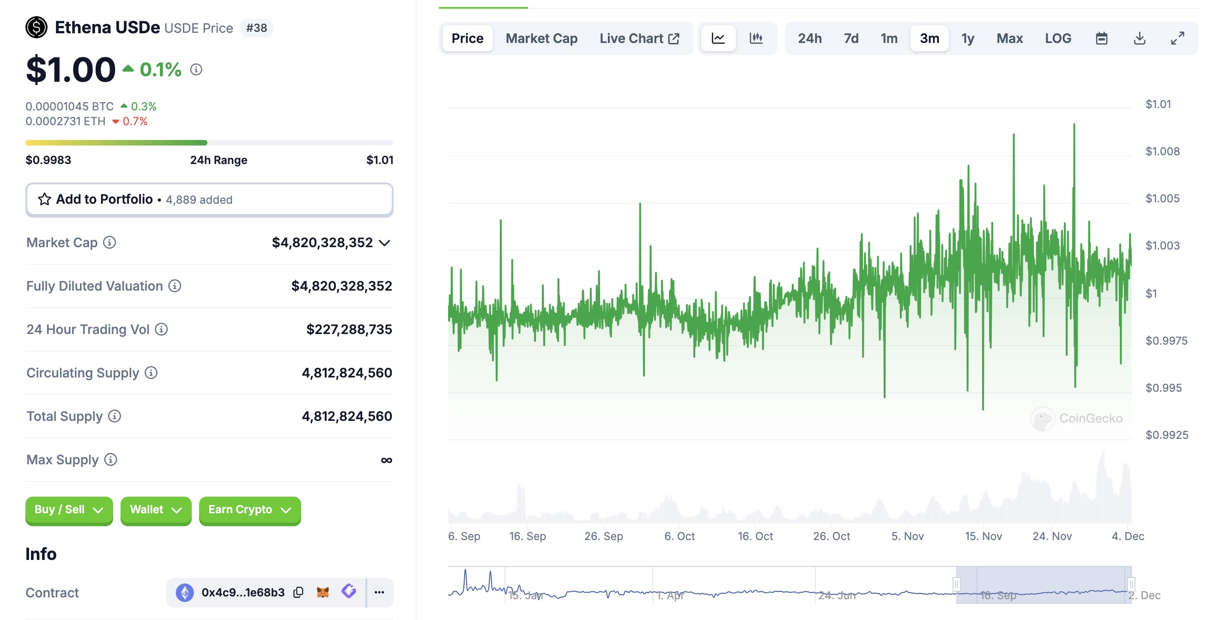Viewport: 1214px width, 620px height.
Task: Click the Fully Diluted Valuation info icon
Action: click(x=174, y=286)
